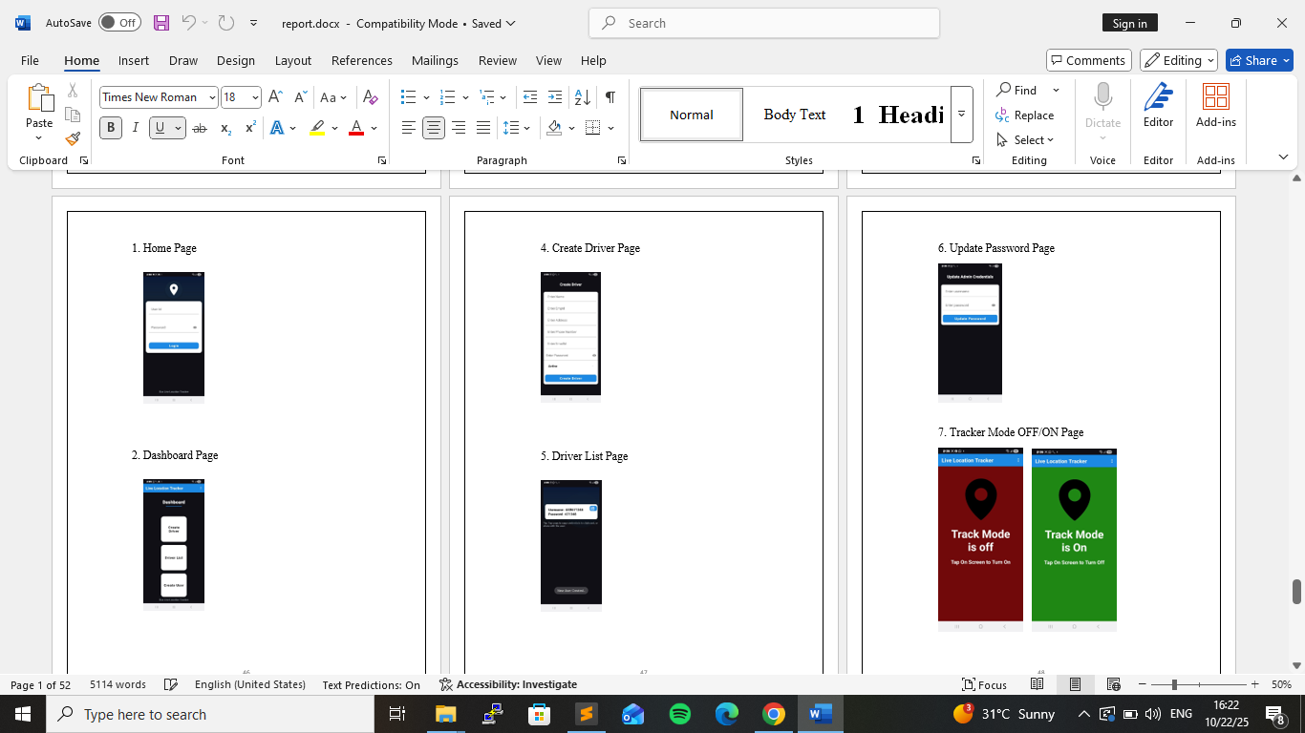The height and width of the screenshot is (733, 1305).
Task: Click the Format Painter icon
Action: coord(73,139)
